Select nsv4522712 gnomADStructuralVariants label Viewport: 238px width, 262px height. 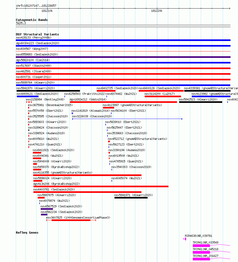pos(137,139)
